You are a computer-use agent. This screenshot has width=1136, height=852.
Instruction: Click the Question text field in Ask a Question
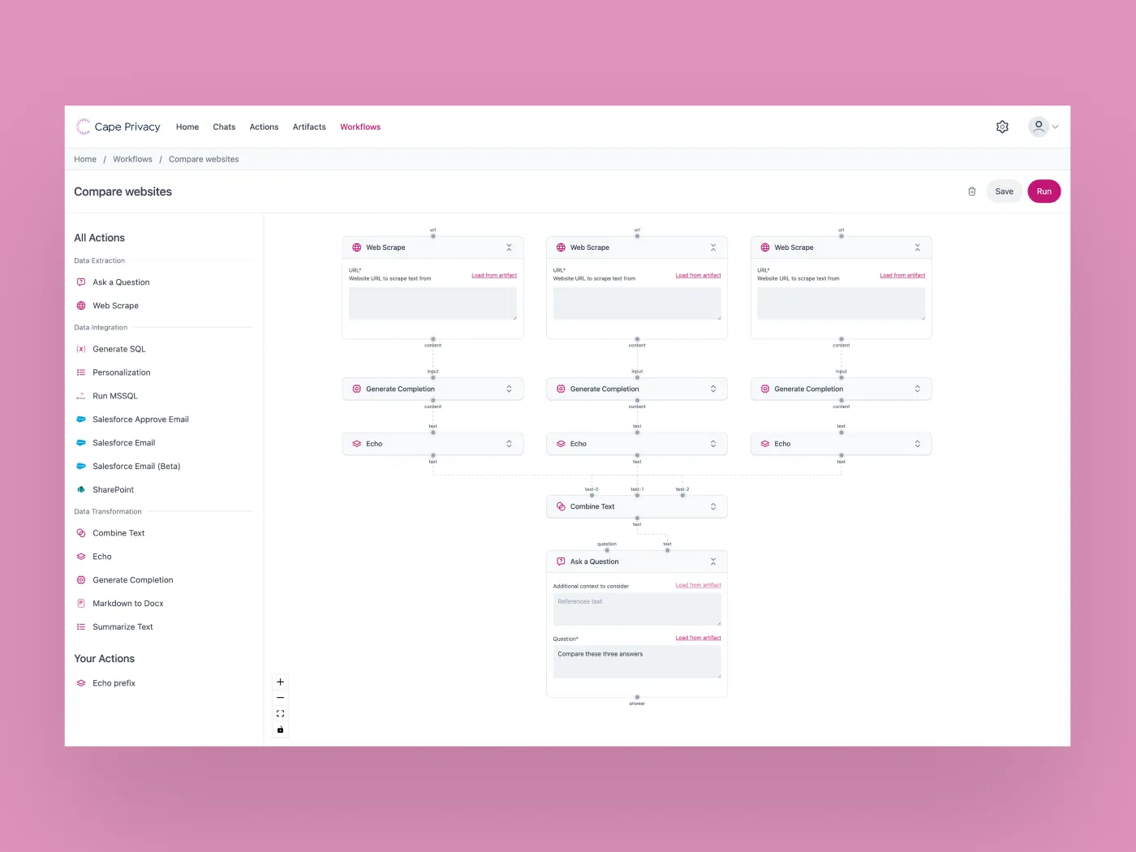(637, 662)
